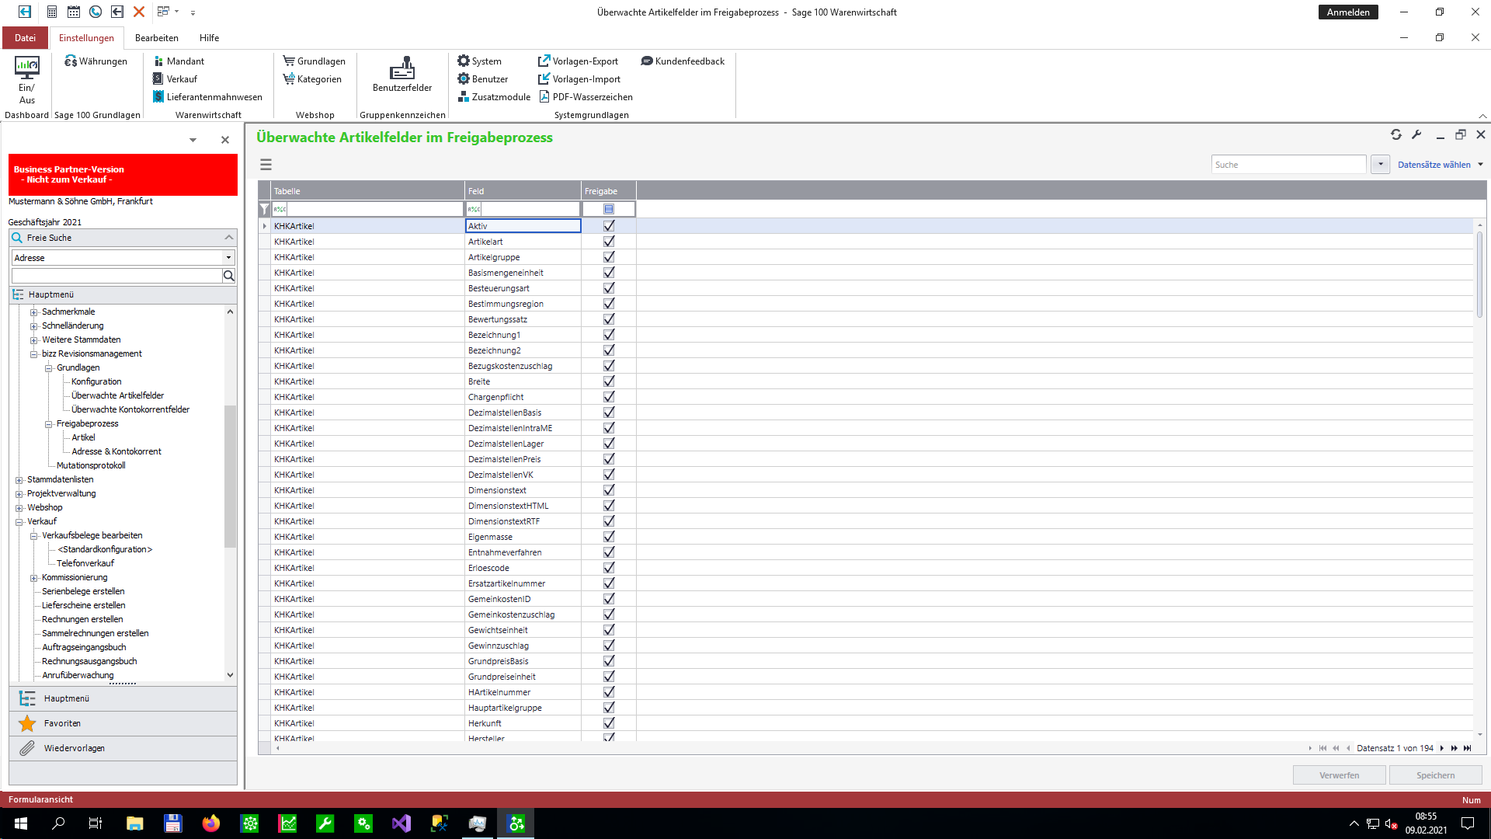Toggle Freigabe checkbox for Bezeichnung1
1491x839 pixels.
609,335
